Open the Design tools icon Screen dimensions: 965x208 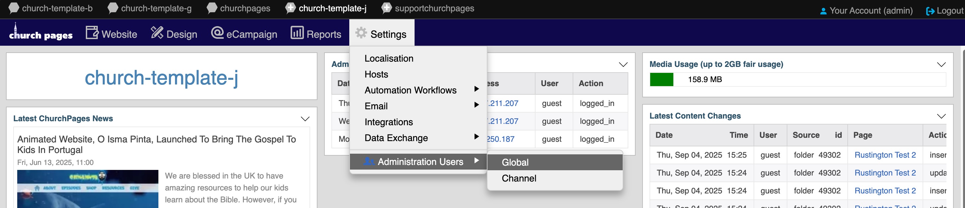pyautogui.click(x=157, y=33)
